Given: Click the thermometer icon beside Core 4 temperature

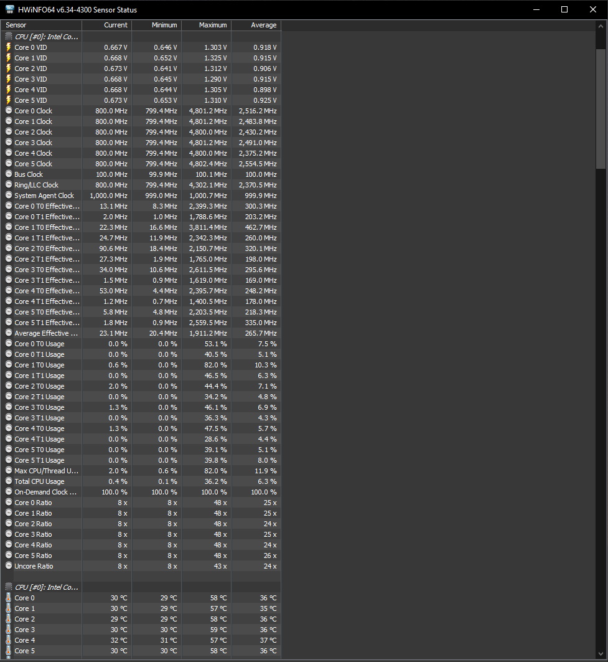Looking at the screenshot, I should click(9, 640).
